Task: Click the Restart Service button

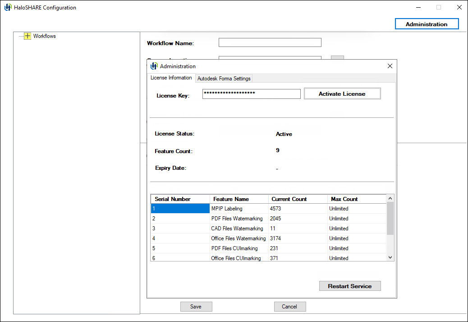Action: (x=350, y=286)
